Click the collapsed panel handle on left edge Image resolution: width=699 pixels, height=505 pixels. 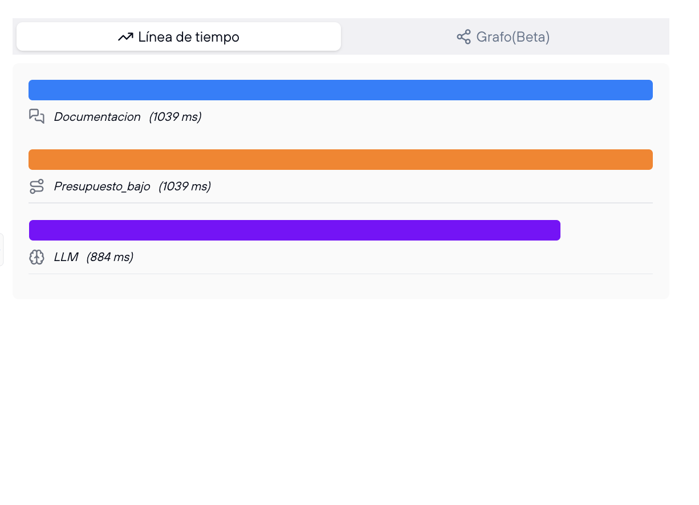click(x=2, y=249)
